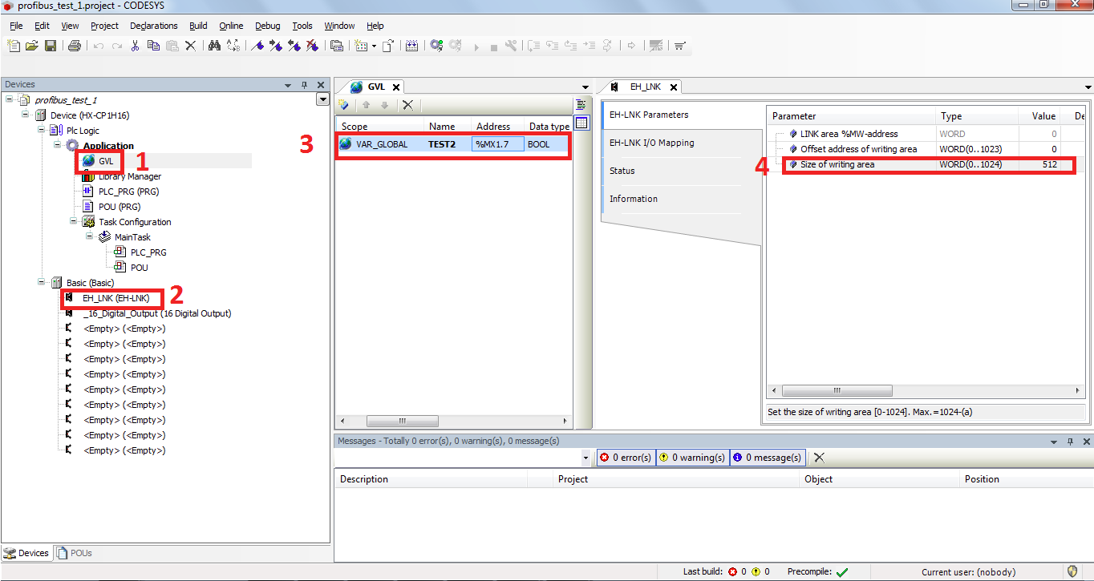Screen dimensions: 1094x581
Task: Click the delete X icon in GVL editor toolbar
Action: click(x=407, y=105)
